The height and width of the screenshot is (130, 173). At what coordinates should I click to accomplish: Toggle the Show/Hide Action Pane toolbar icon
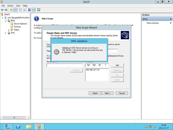33,10
